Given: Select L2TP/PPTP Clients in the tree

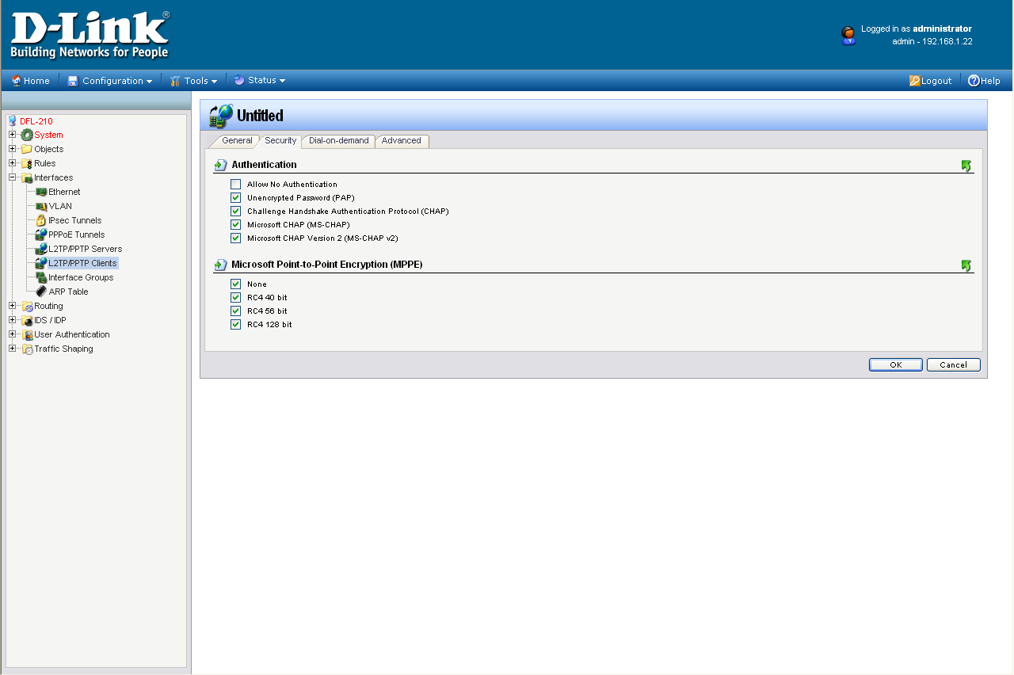Looking at the screenshot, I should tap(82, 263).
